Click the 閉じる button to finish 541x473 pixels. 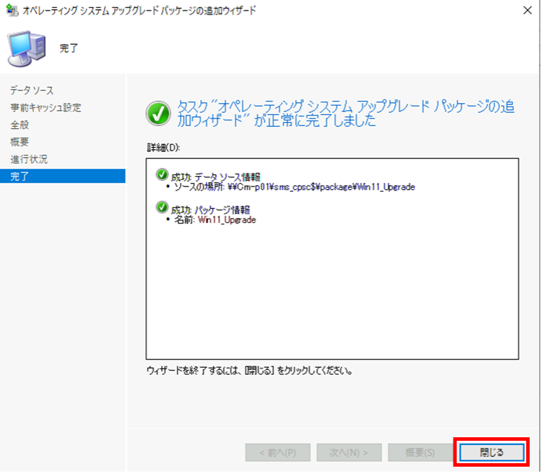[492, 452]
